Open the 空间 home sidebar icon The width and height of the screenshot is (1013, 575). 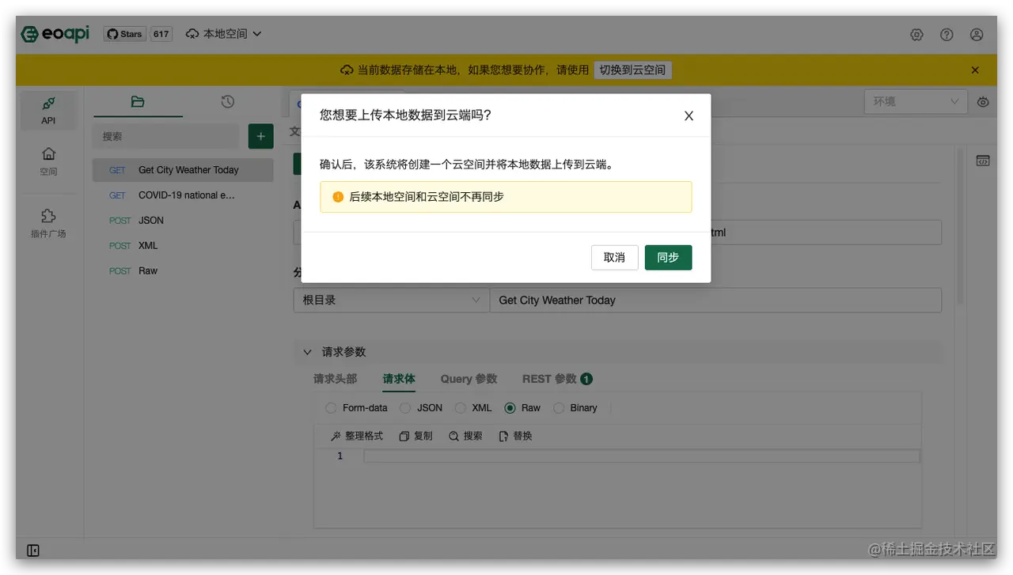pyautogui.click(x=48, y=161)
